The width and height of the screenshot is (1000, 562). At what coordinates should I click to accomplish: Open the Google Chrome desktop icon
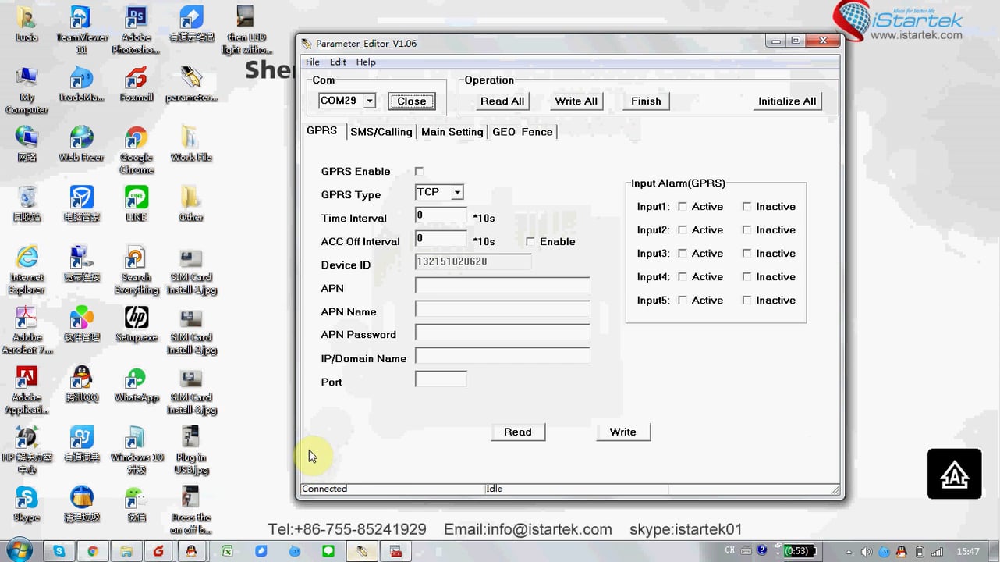tap(136, 150)
